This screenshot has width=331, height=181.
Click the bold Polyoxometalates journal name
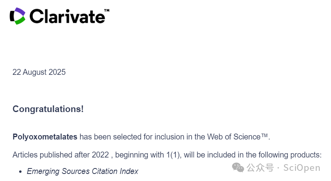coord(45,137)
